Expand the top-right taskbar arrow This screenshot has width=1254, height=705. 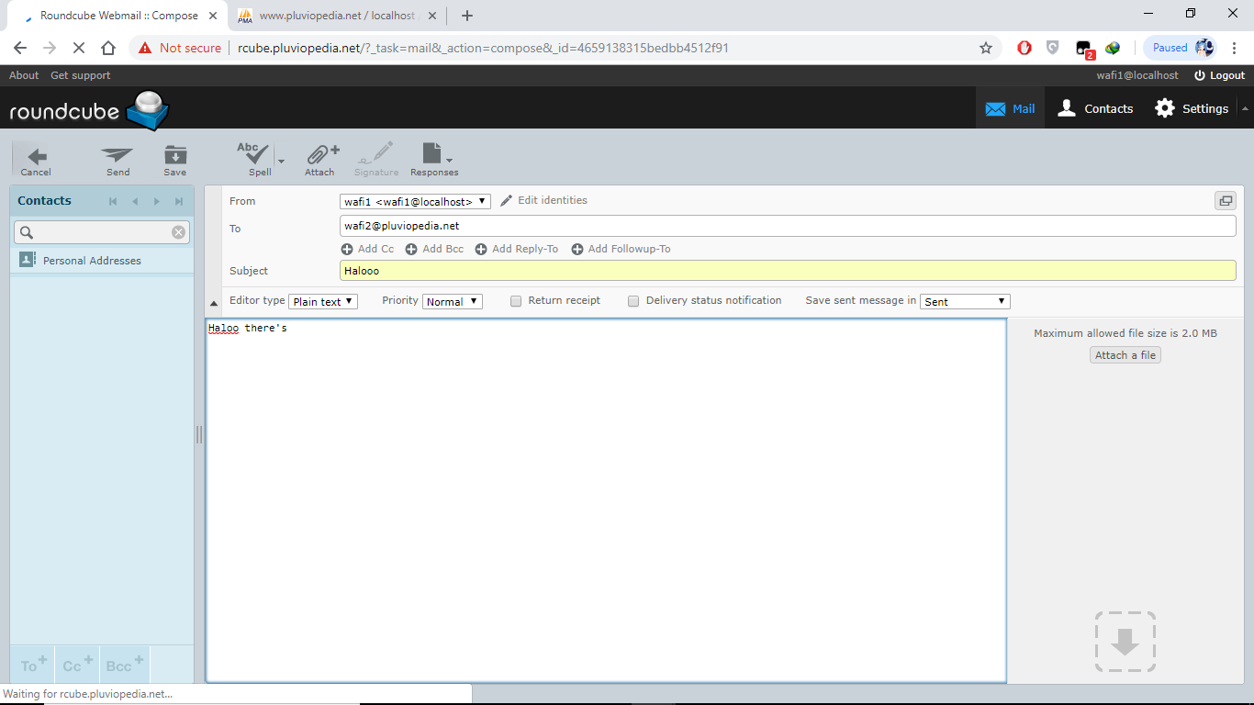[x=1245, y=108]
